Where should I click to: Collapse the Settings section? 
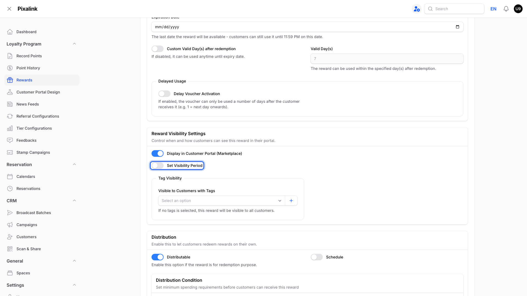[x=74, y=285]
